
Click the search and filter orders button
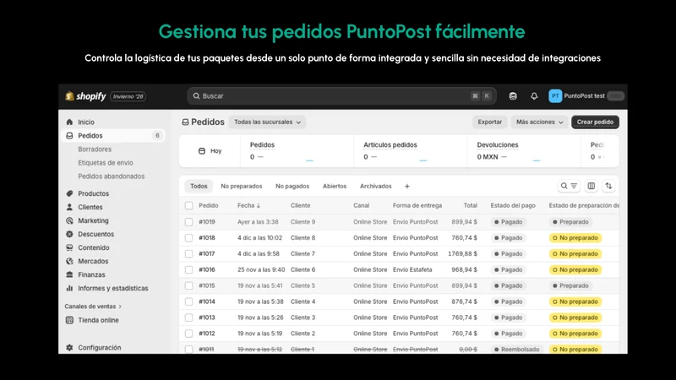[569, 186]
